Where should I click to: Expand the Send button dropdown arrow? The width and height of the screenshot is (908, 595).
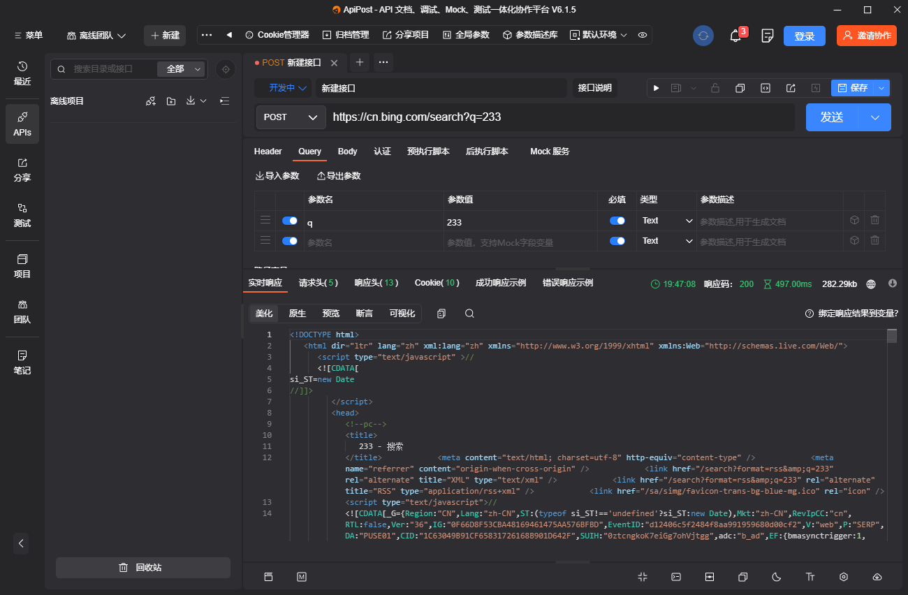click(x=875, y=117)
